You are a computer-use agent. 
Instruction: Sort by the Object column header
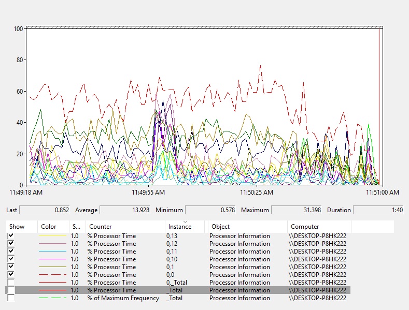248,227
